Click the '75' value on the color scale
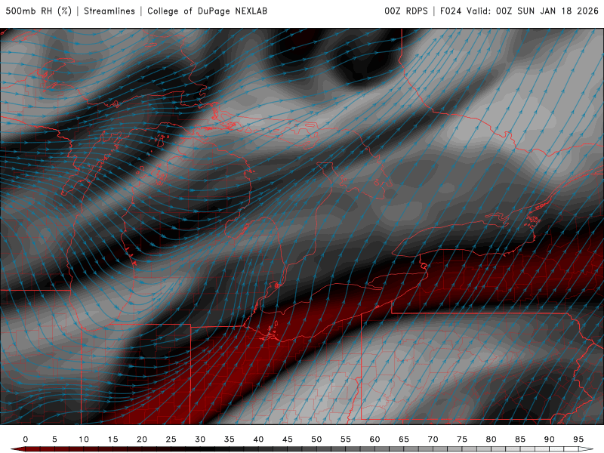Screen dimensions: 604x453 coord(462,439)
